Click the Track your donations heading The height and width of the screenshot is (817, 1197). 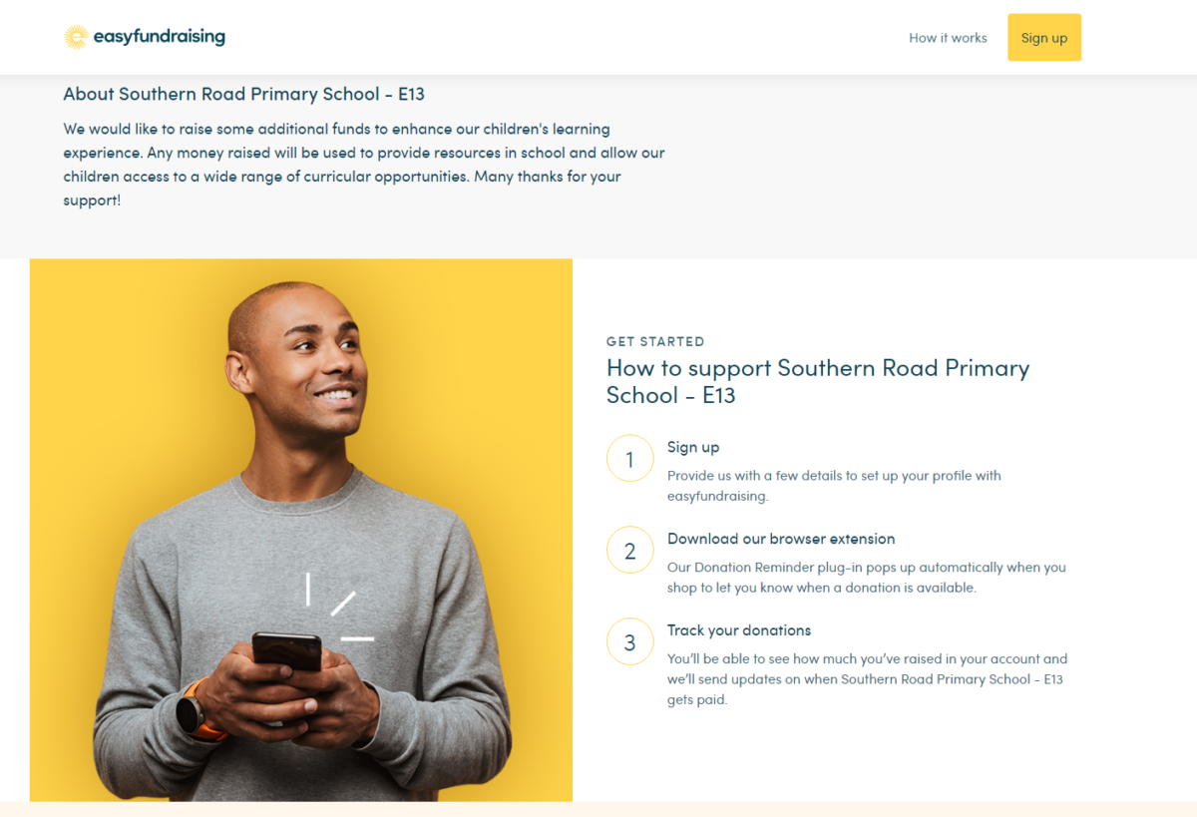(x=739, y=630)
